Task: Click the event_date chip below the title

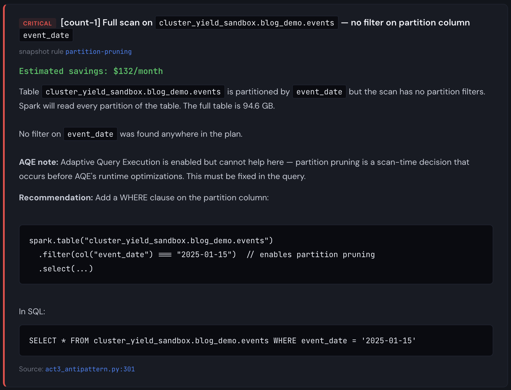Action: (46, 35)
